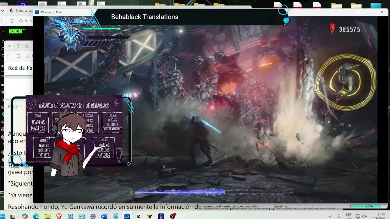Click the Speaking status label
Screen dimensions: 390x219
281,206
